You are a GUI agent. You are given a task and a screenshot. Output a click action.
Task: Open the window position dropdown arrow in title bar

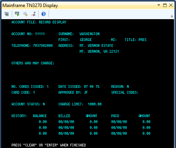[159, 5]
